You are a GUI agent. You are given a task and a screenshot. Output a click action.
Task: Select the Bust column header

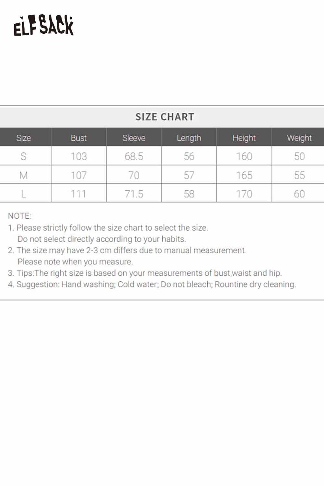click(79, 138)
